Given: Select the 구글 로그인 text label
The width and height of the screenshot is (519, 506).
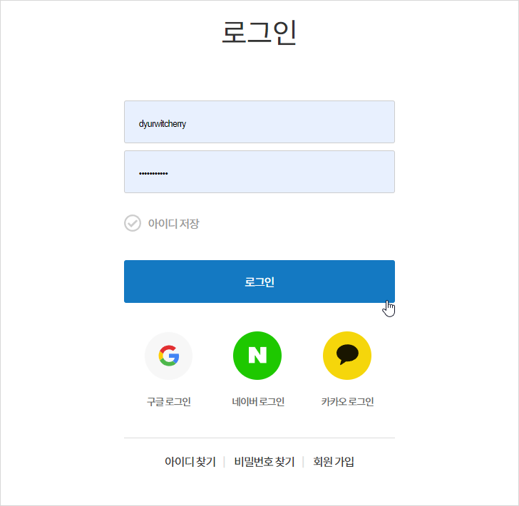Looking at the screenshot, I should click(168, 402).
